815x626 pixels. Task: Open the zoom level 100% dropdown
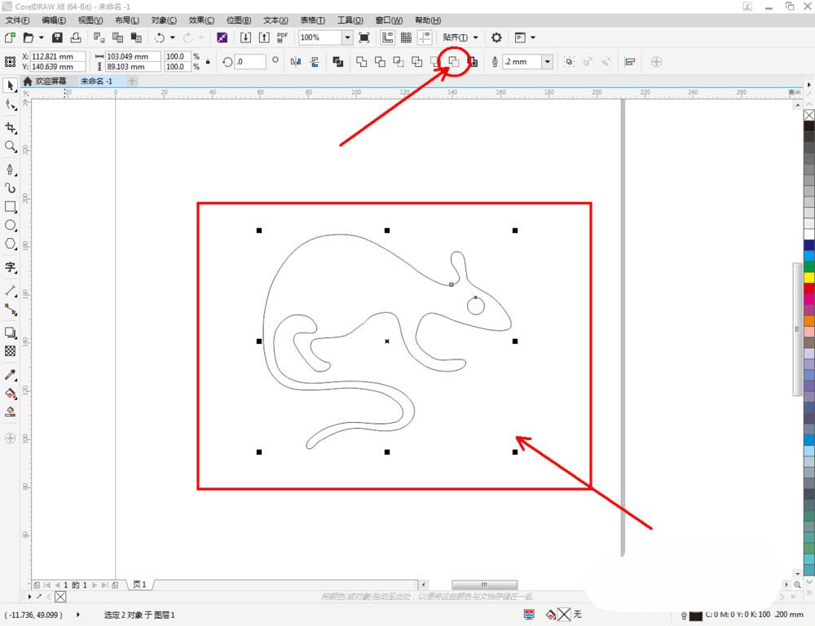coord(347,37)
